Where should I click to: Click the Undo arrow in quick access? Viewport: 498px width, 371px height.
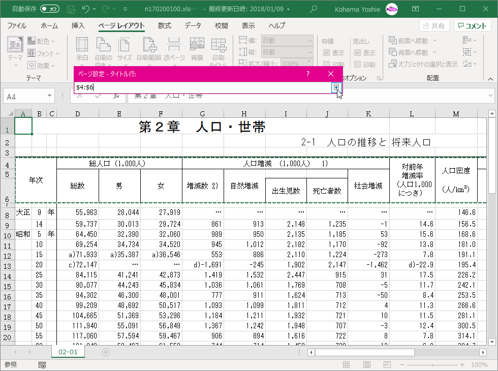click(x=86, y=9)
